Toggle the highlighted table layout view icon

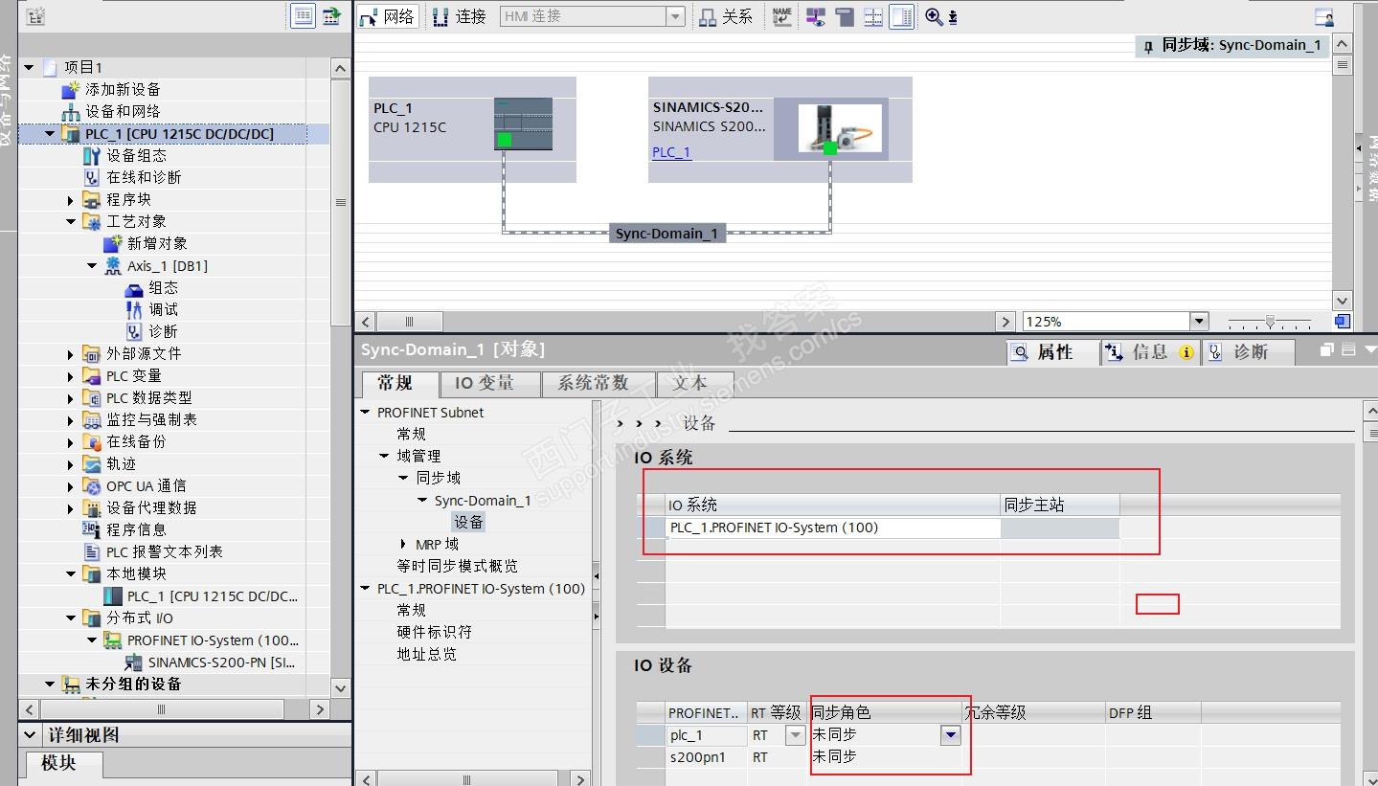point(901,16)
